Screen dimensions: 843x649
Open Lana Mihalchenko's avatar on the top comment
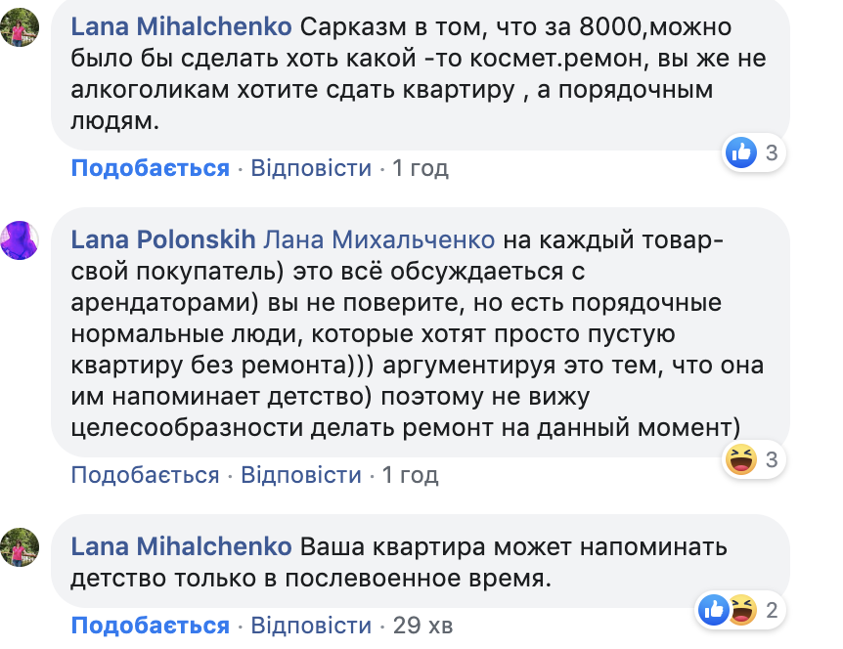click(x=20, y=27)
